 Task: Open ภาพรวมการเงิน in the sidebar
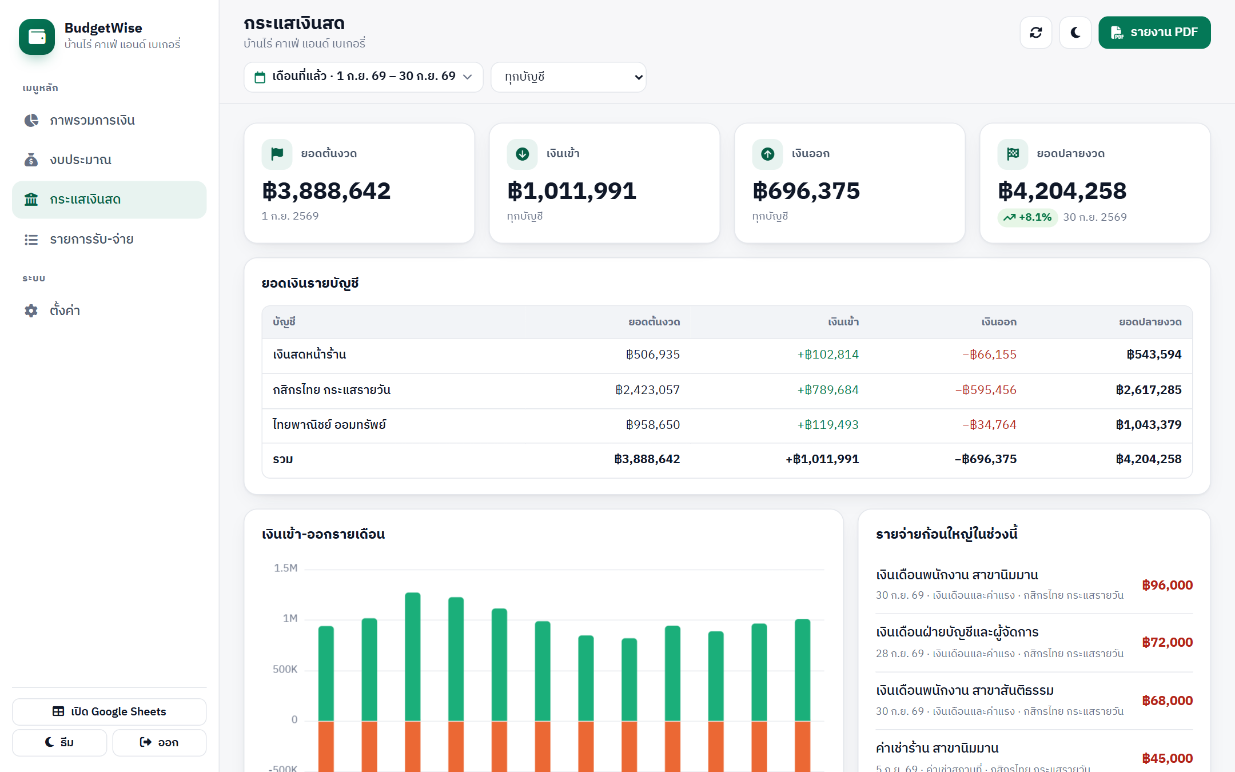(x=109, y=120)
